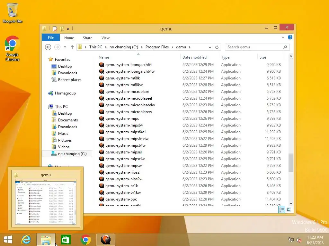Expand the ribbon with chevron arrow

click(283, 37)
